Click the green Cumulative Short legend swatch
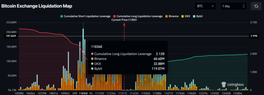 pos(62,16)
